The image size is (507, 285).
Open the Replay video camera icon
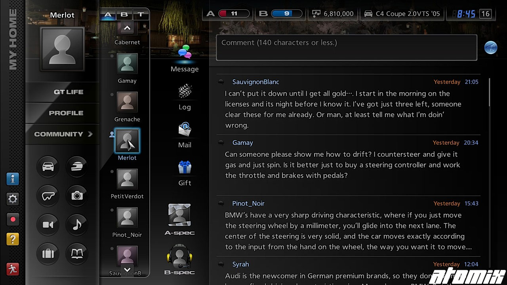[x=48, y=225]
